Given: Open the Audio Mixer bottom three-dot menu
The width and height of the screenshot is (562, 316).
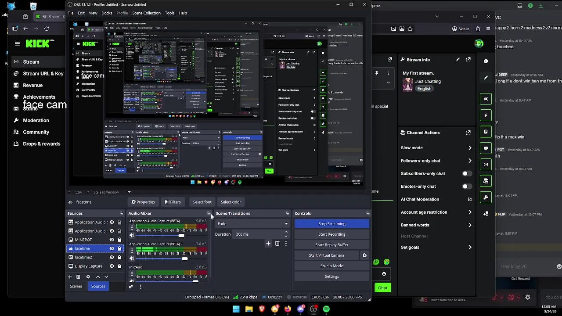Looking at the screenshot, I should (x=140, y=287).
